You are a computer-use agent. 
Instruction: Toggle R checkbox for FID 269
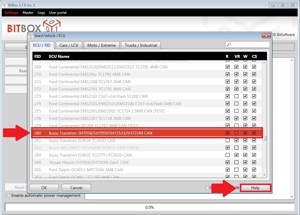[227, 67]
